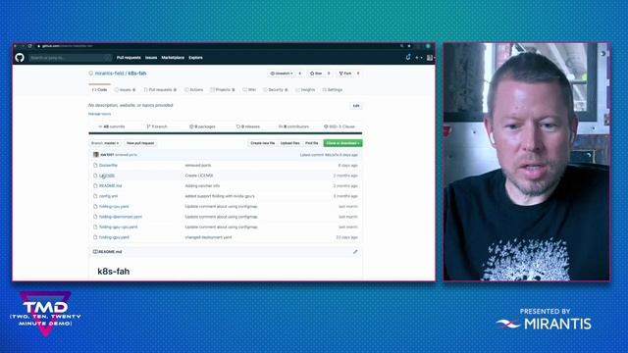Open README.md in the file list
This screenshot has width=628, height=353.
[x=111, y=185]
